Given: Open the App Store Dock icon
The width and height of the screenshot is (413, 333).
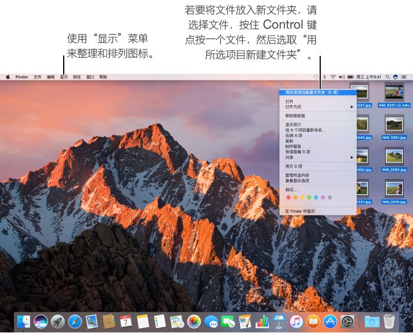Looking at the screenshot, I should click(x=330, y=322).
